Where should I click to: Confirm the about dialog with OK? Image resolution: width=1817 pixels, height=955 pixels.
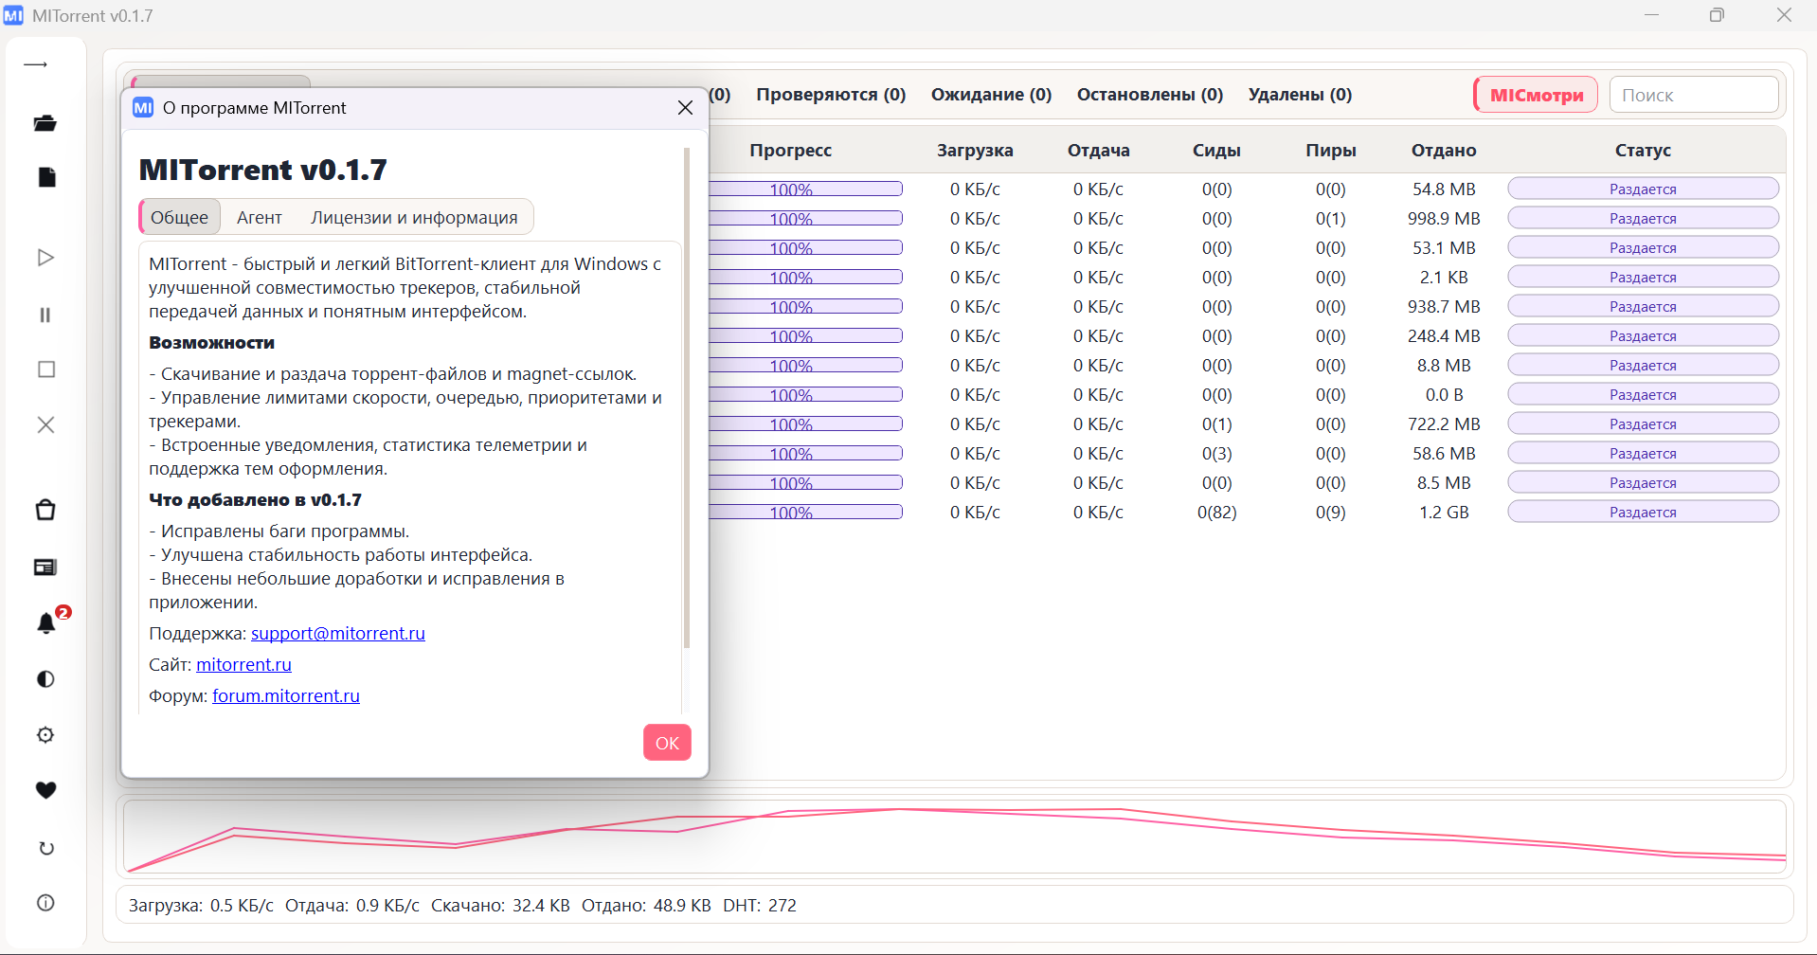pyautogui.click(x=667, y=743)
